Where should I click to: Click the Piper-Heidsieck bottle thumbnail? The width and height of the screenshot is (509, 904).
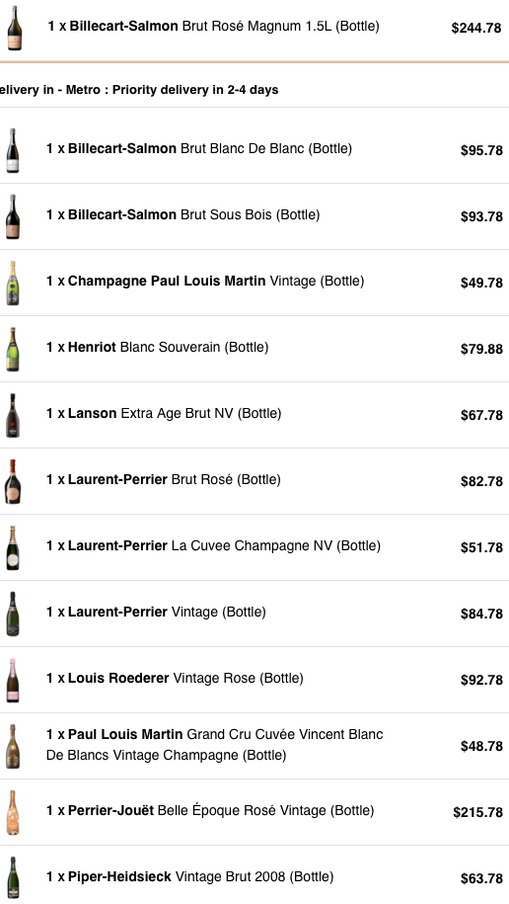click(13, 878)
